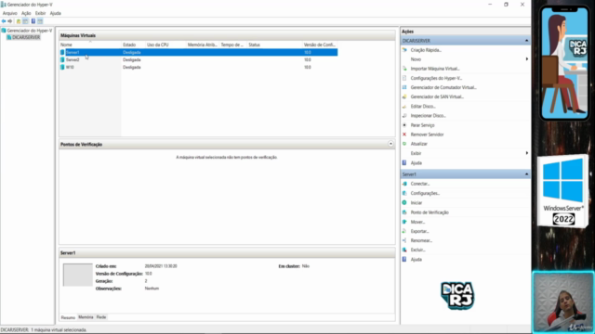Click the Configurações do Hyper-V icon
The height and width of the screenshot is (334, 595).
click(404, 78)
